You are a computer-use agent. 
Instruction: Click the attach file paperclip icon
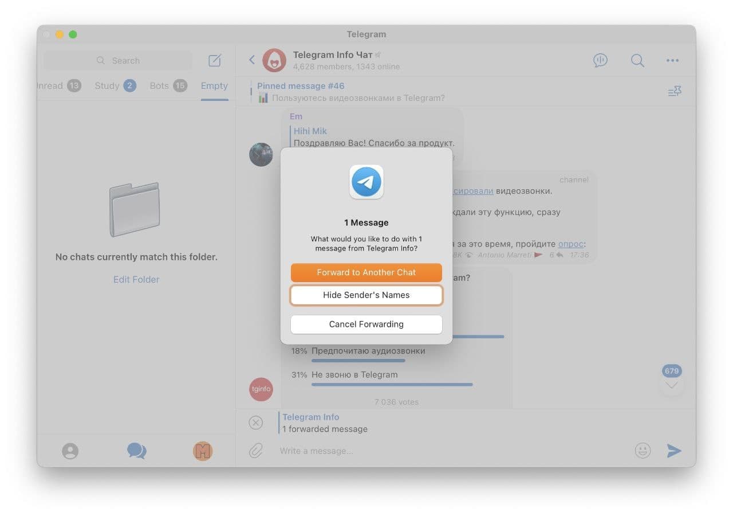coord(256,451)
